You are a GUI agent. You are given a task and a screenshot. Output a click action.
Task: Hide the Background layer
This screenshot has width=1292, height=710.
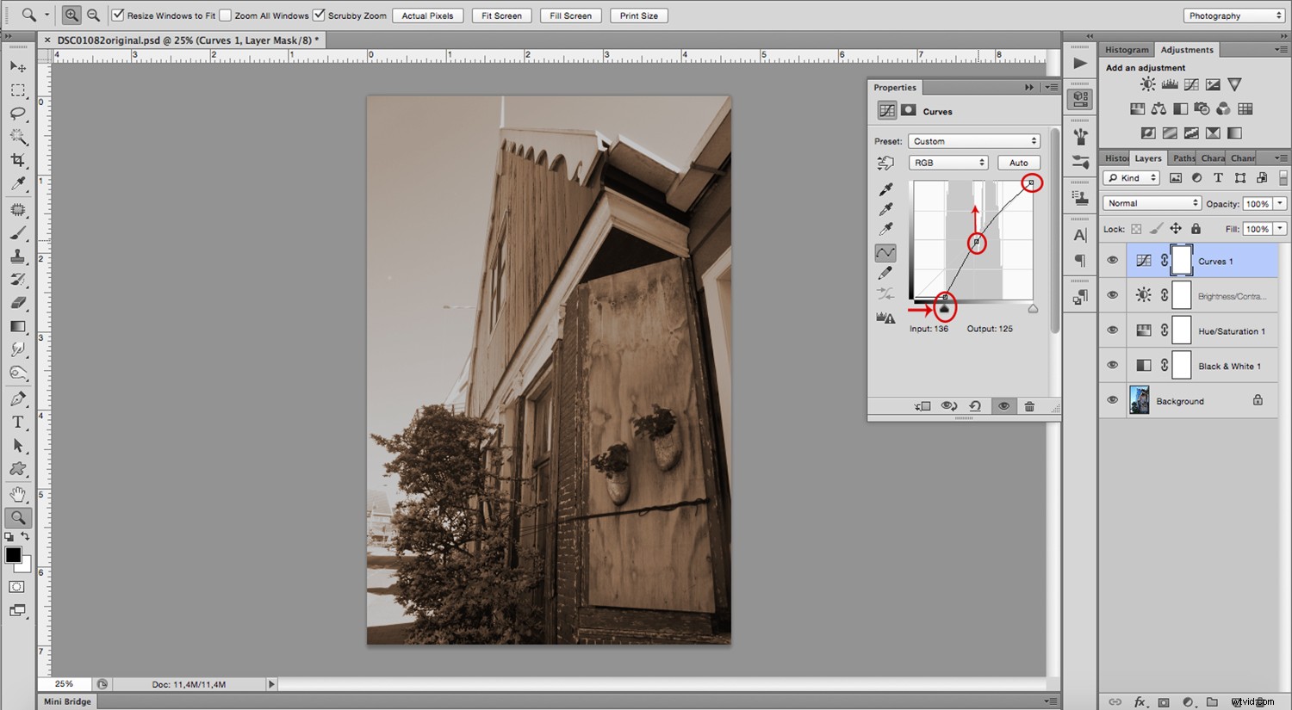click(1112, 400)
